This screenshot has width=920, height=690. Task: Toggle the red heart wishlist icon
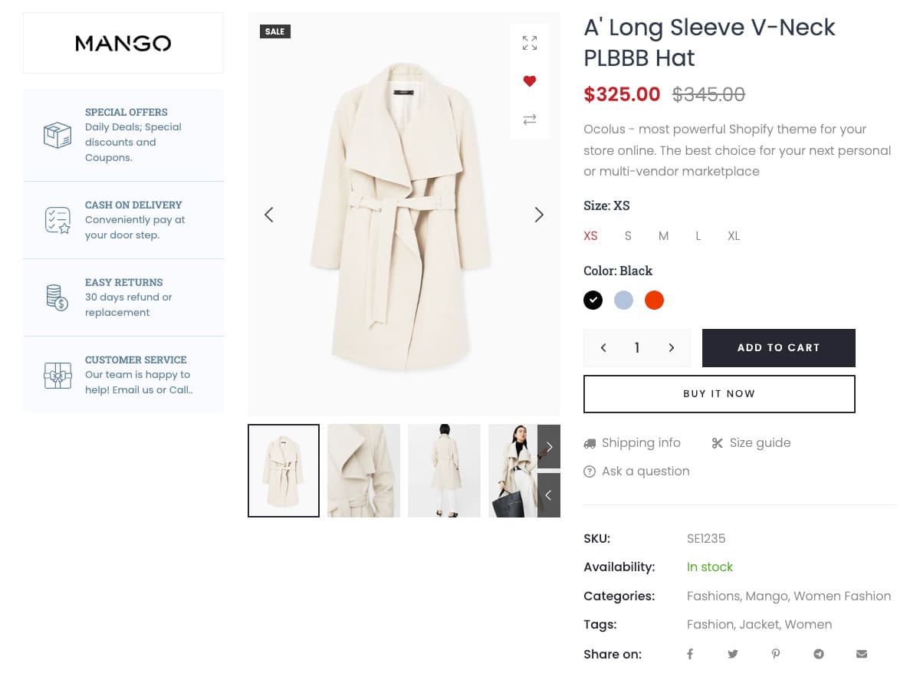530,81
